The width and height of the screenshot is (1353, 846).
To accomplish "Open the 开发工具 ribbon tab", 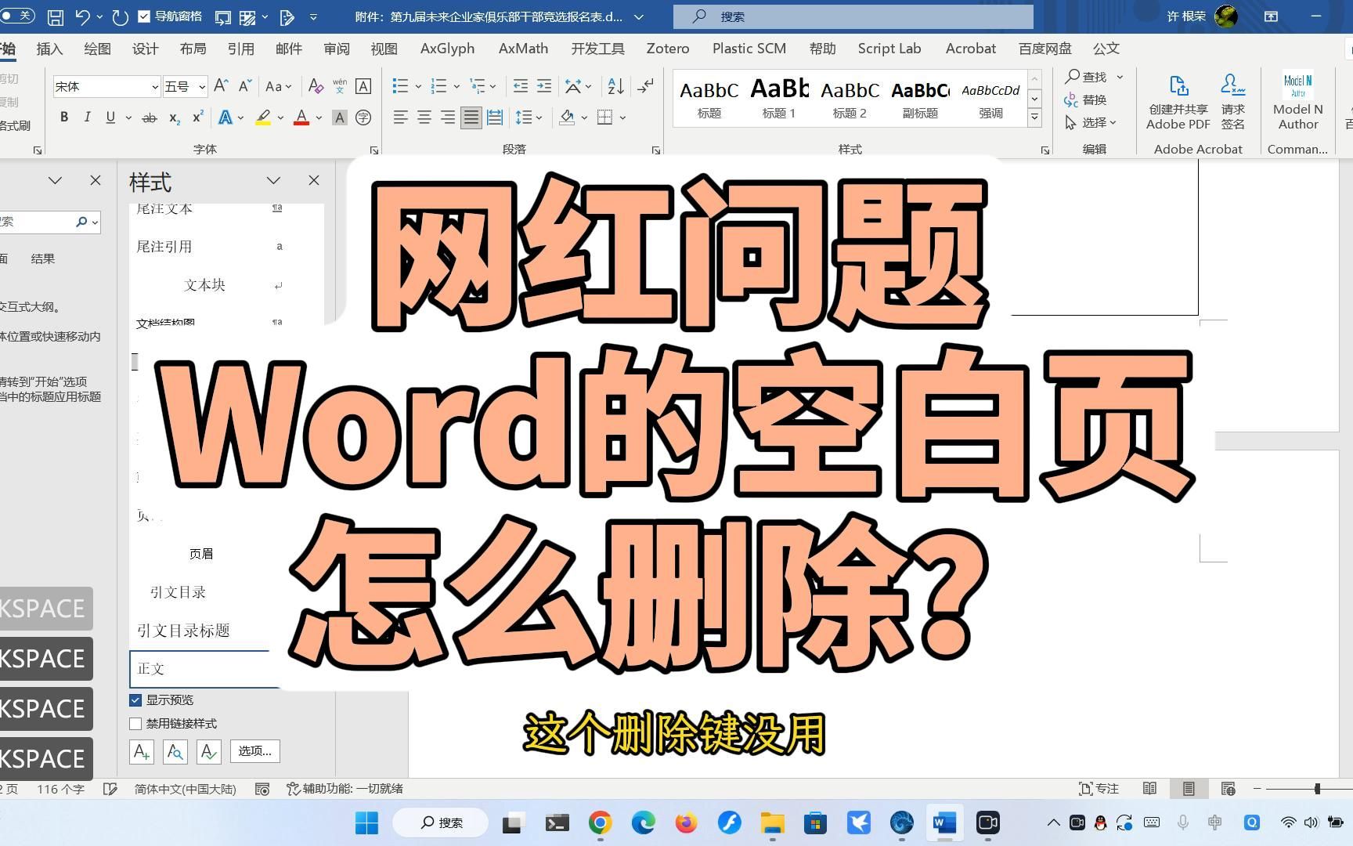I will click(x=597, y=48).
